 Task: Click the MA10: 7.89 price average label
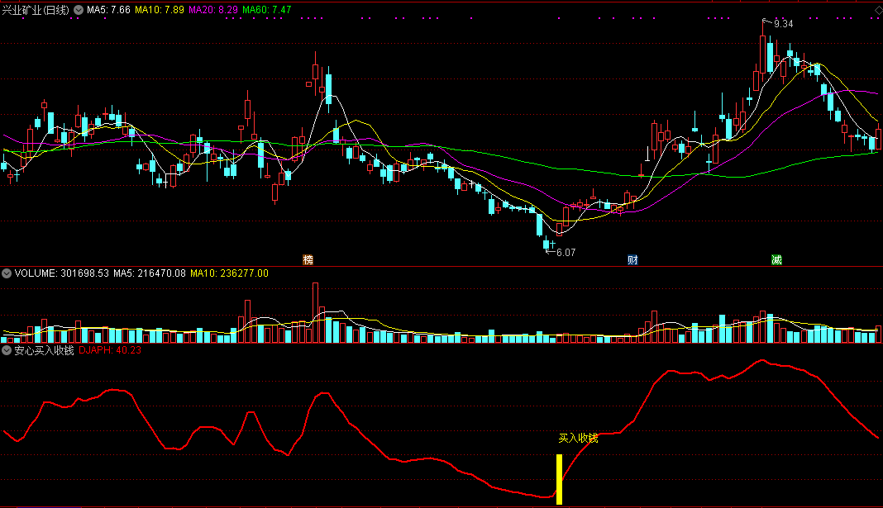[x=160, y=10]
